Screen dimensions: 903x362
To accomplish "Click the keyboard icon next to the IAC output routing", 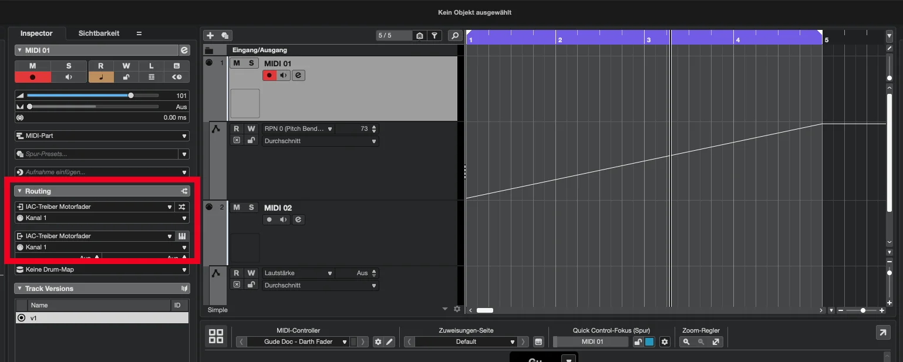I will [x=183, y=236].
